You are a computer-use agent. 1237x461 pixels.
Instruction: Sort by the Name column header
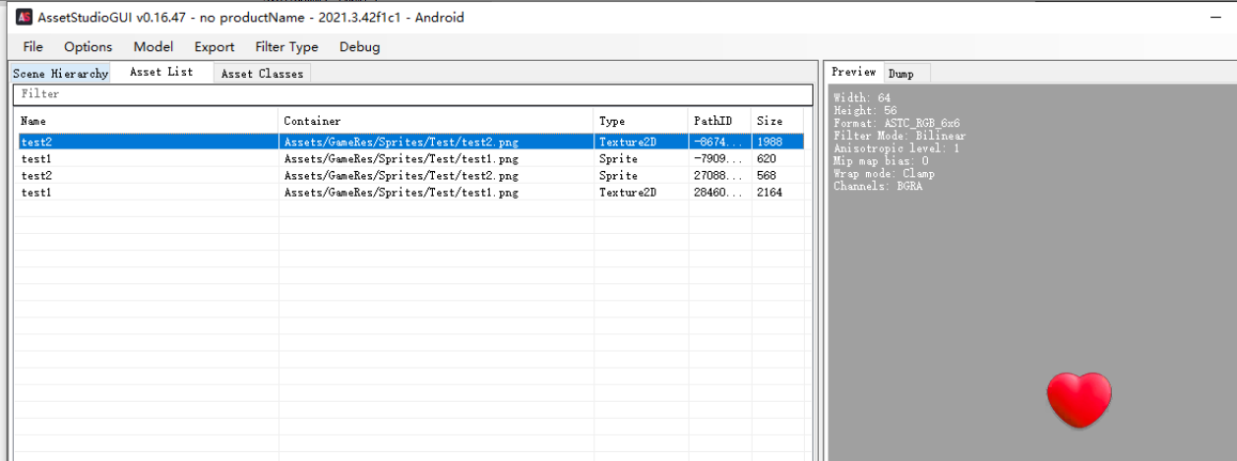[147, 121]
